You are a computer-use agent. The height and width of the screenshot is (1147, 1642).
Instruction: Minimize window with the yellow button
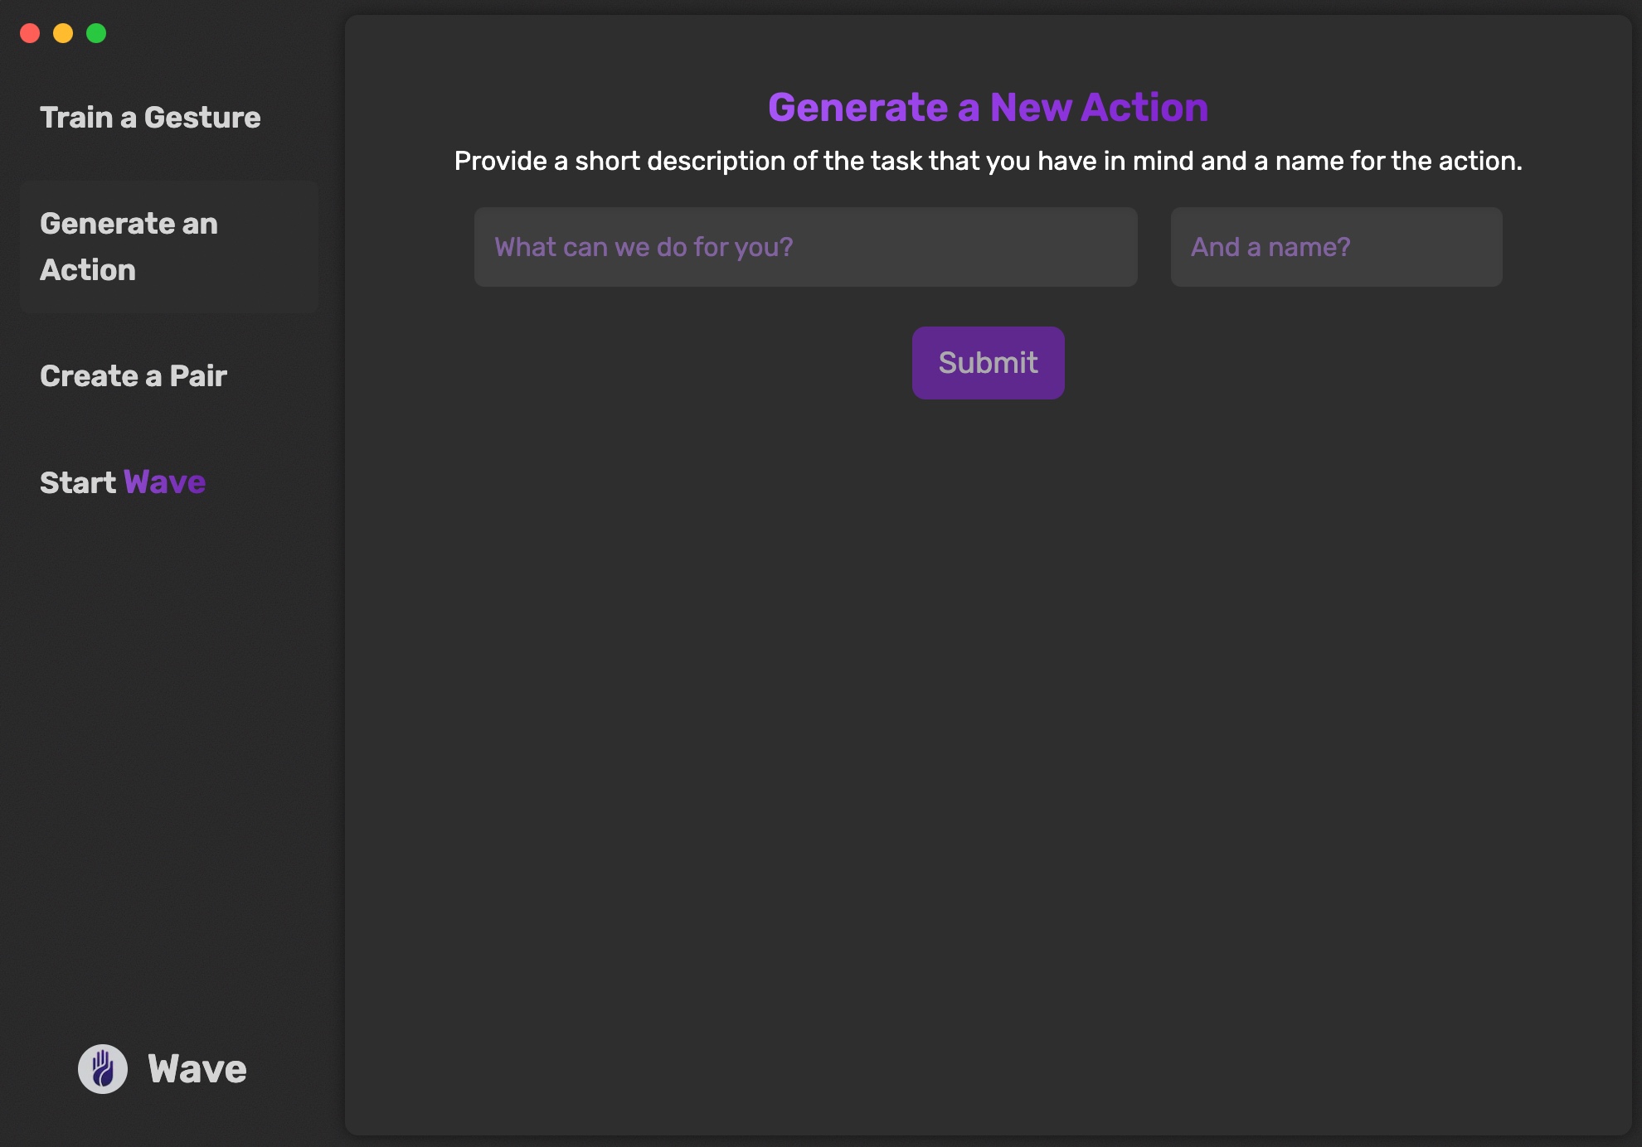pyautogui.click(x=63, y=33)
